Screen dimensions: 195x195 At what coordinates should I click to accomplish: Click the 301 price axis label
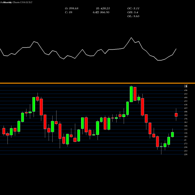point(186,136)
